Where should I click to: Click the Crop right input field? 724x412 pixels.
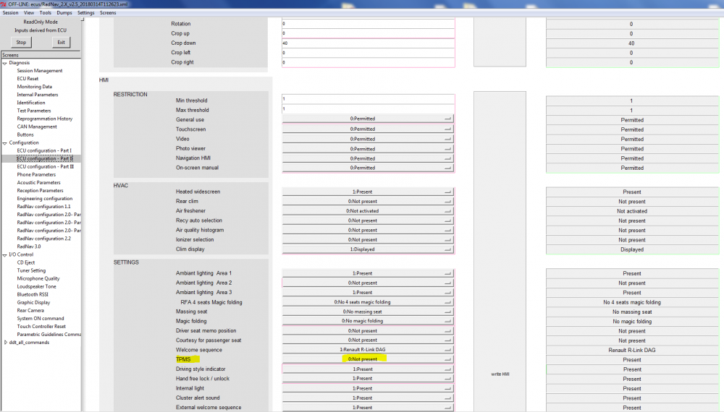pyautogui.click(x=368, y=62)
